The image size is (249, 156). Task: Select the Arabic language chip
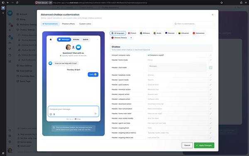click(x=157, y=33)
